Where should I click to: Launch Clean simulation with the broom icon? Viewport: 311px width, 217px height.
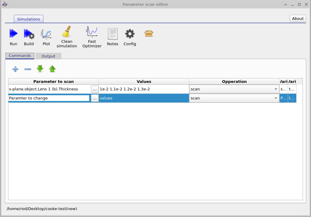[x=67, y=33]
